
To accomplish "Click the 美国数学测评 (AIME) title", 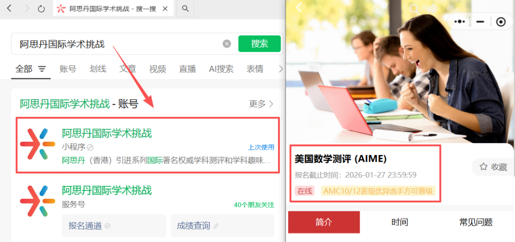I will point(340,159).
